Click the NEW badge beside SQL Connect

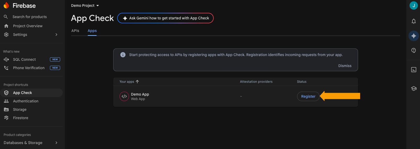55,59
